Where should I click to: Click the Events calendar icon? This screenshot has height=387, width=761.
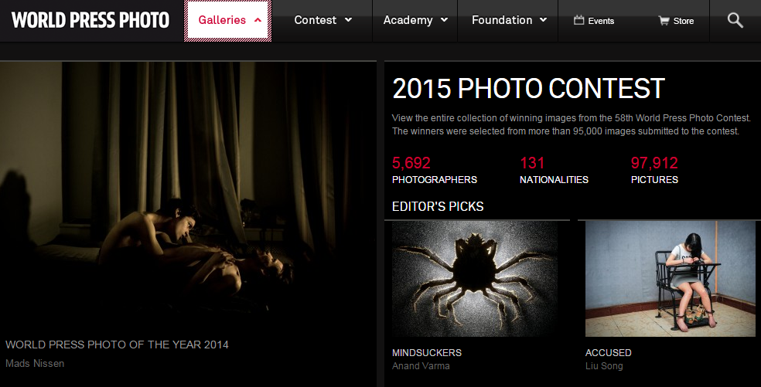(x=578, y=20)
